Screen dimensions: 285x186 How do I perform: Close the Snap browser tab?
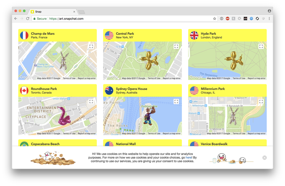pos(74,12)
